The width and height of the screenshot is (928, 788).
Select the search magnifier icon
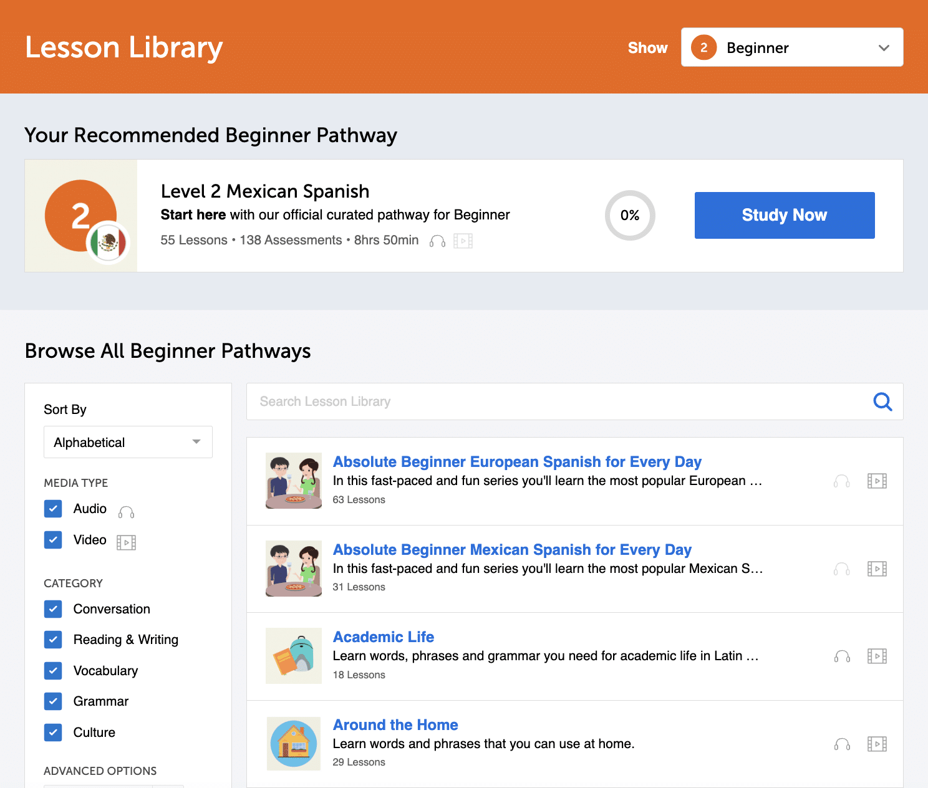[x=882, y=402]
